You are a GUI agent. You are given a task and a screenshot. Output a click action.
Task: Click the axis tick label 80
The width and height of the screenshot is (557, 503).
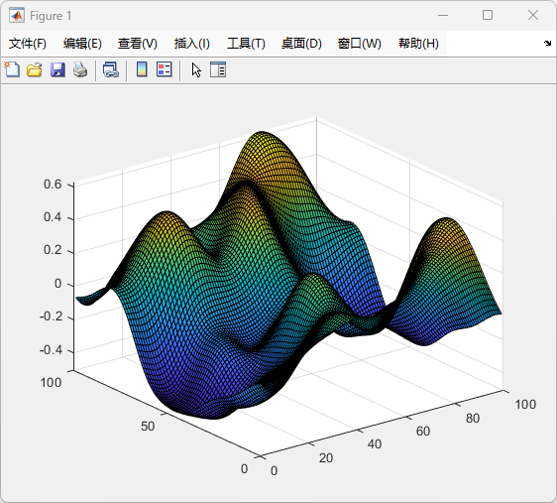pyautogui.click(x=473, y=419)
